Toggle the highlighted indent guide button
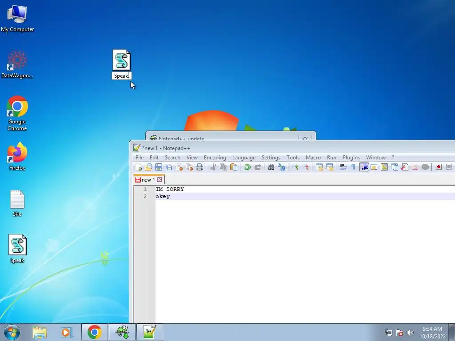This screenshot has height=341, width=455. tap(364, 167)
